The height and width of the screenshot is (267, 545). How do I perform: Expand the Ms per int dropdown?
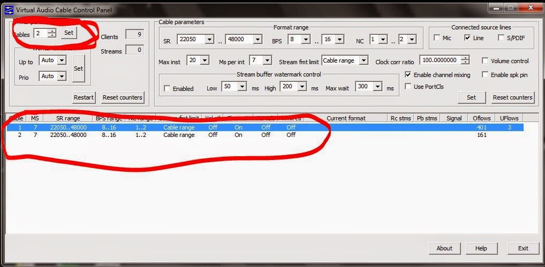[267, 60]
